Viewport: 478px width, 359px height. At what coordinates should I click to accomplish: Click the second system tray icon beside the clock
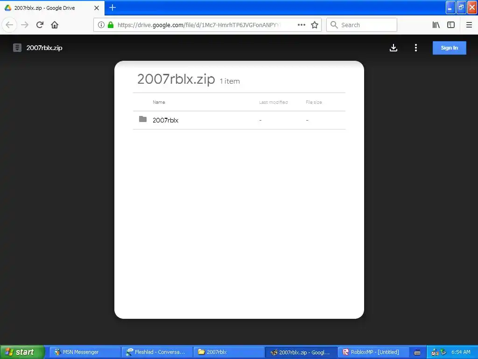[443, 352]
